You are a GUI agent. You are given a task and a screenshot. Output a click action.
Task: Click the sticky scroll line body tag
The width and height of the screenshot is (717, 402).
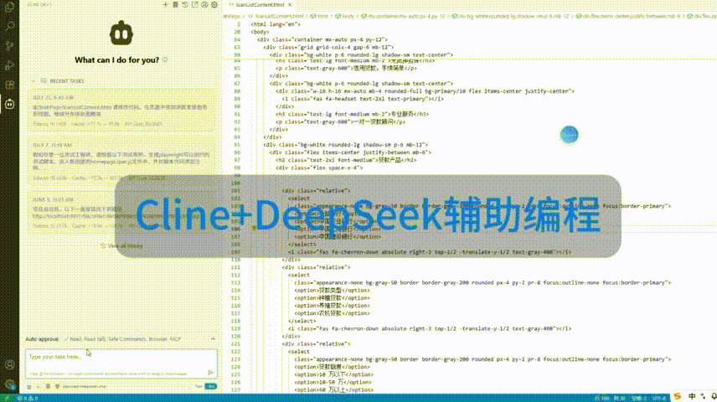pos(260,32)
